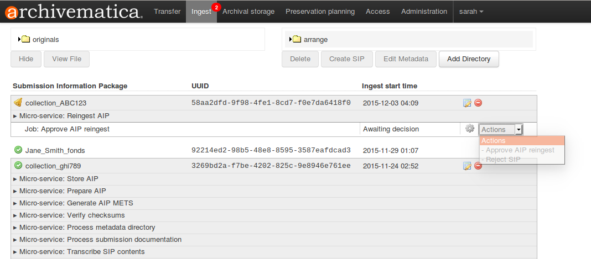The height and width of the screenshot is (259, 591).
Task: Click the originals folder icon
Action: coord(25,39)
